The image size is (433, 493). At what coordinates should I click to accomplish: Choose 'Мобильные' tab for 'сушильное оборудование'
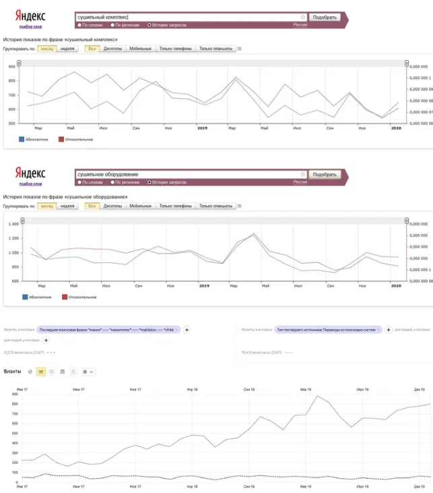140,206
